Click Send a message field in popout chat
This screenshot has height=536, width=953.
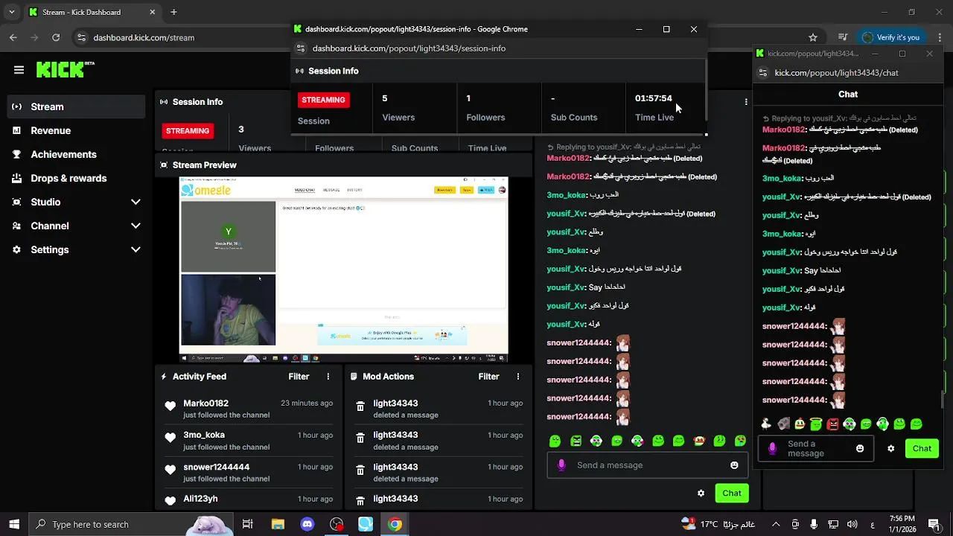(815, 448)
